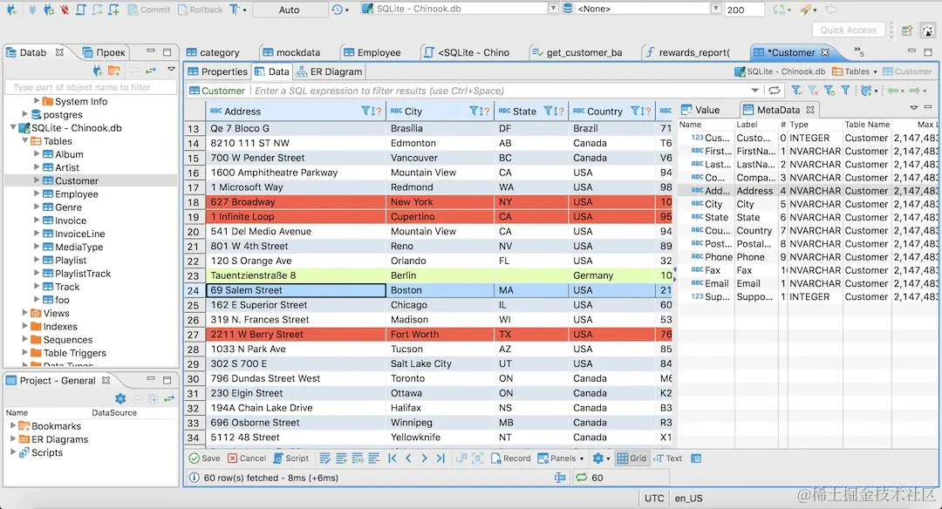The height and width of the screenshot is (509, 942).
Task: Toggle the Auto commit mode button
Action: pos(290,10)
